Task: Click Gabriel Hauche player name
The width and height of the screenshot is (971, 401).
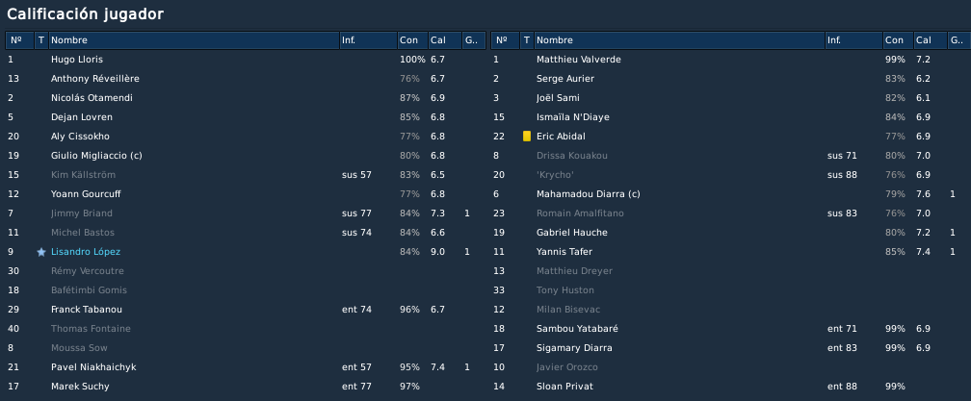Action: click(571, 233)
